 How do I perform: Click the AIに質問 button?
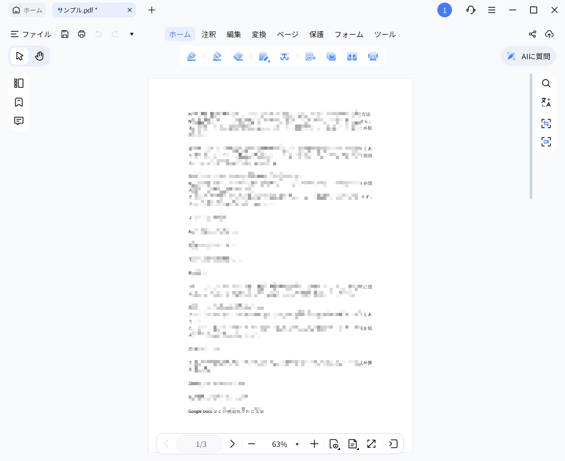[x=528, y=56]
